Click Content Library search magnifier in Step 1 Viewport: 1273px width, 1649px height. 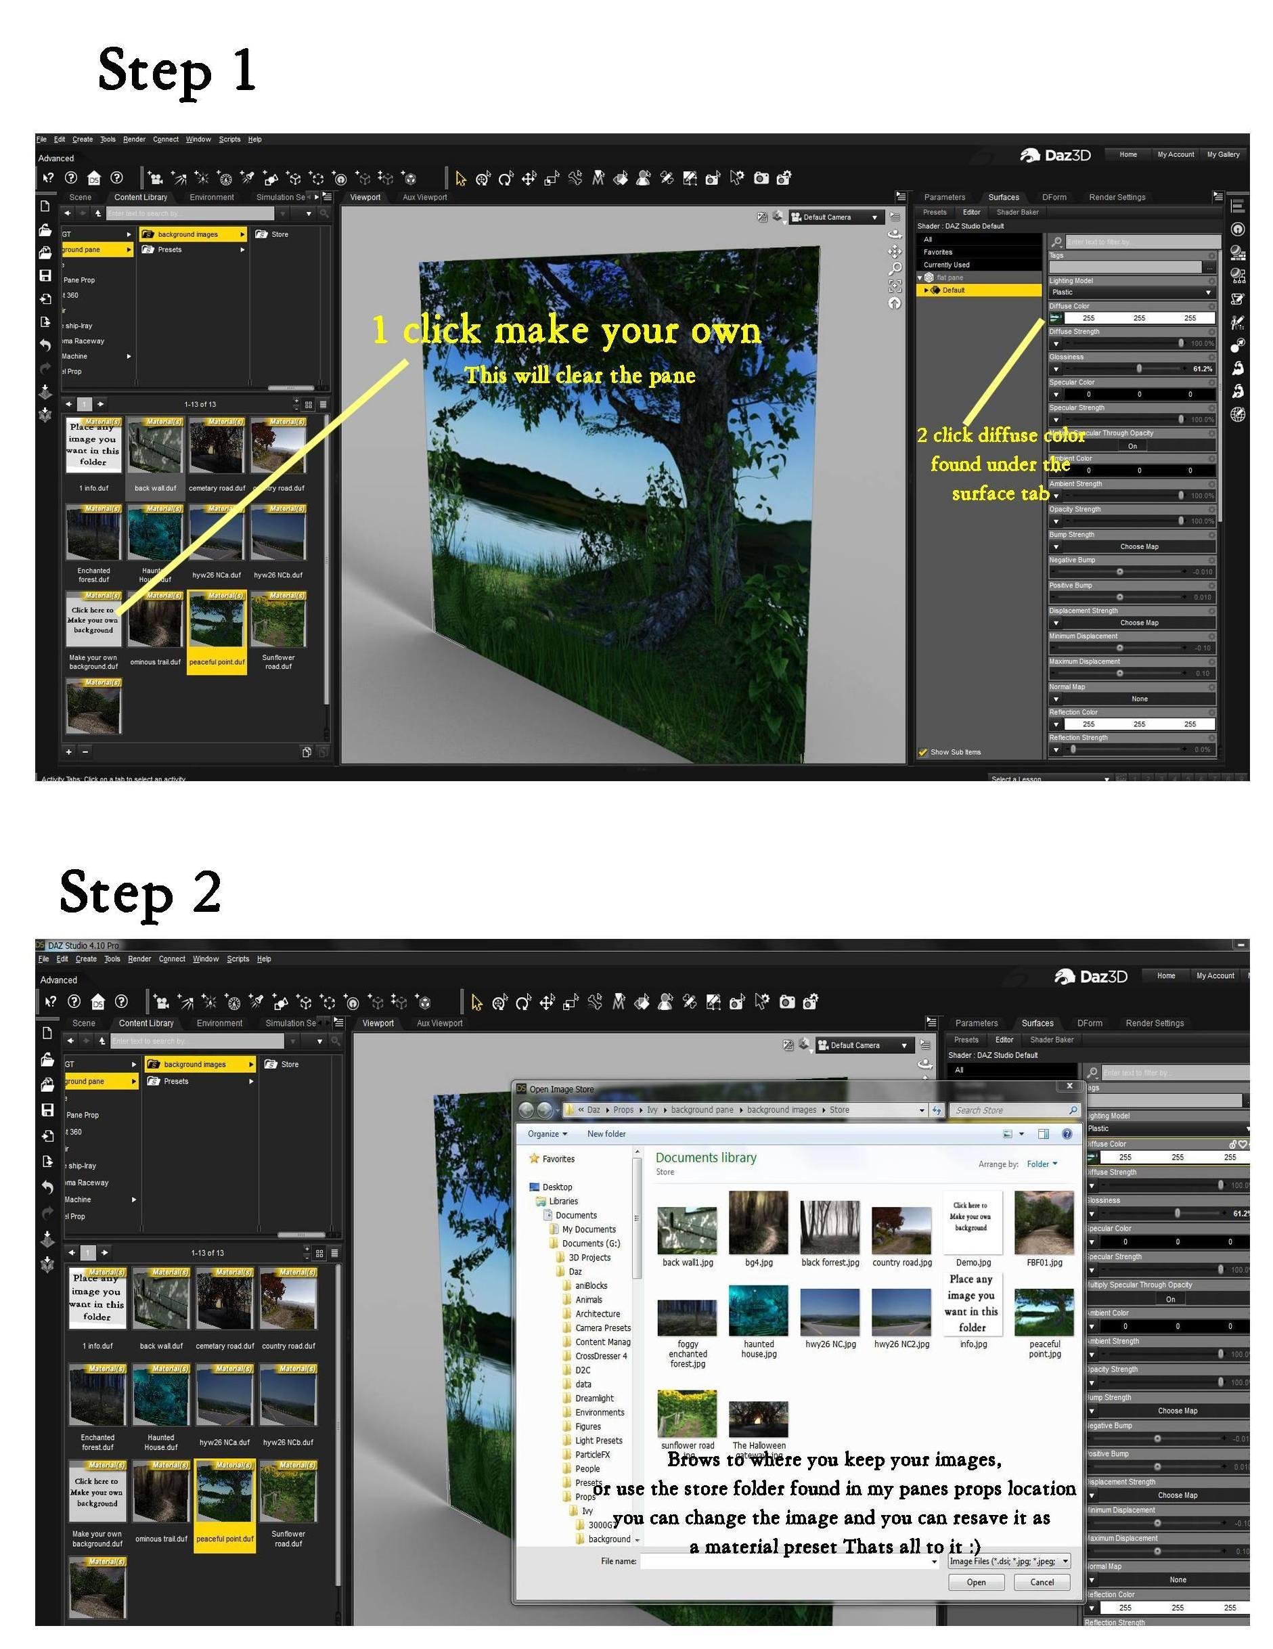click(x=325, y=214)
